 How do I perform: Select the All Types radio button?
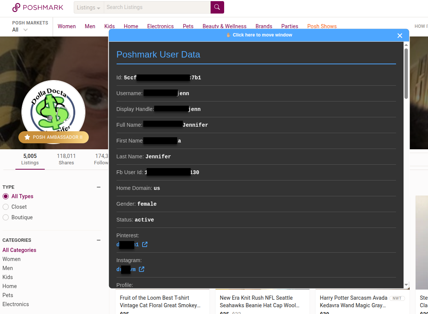click(6, 196)
